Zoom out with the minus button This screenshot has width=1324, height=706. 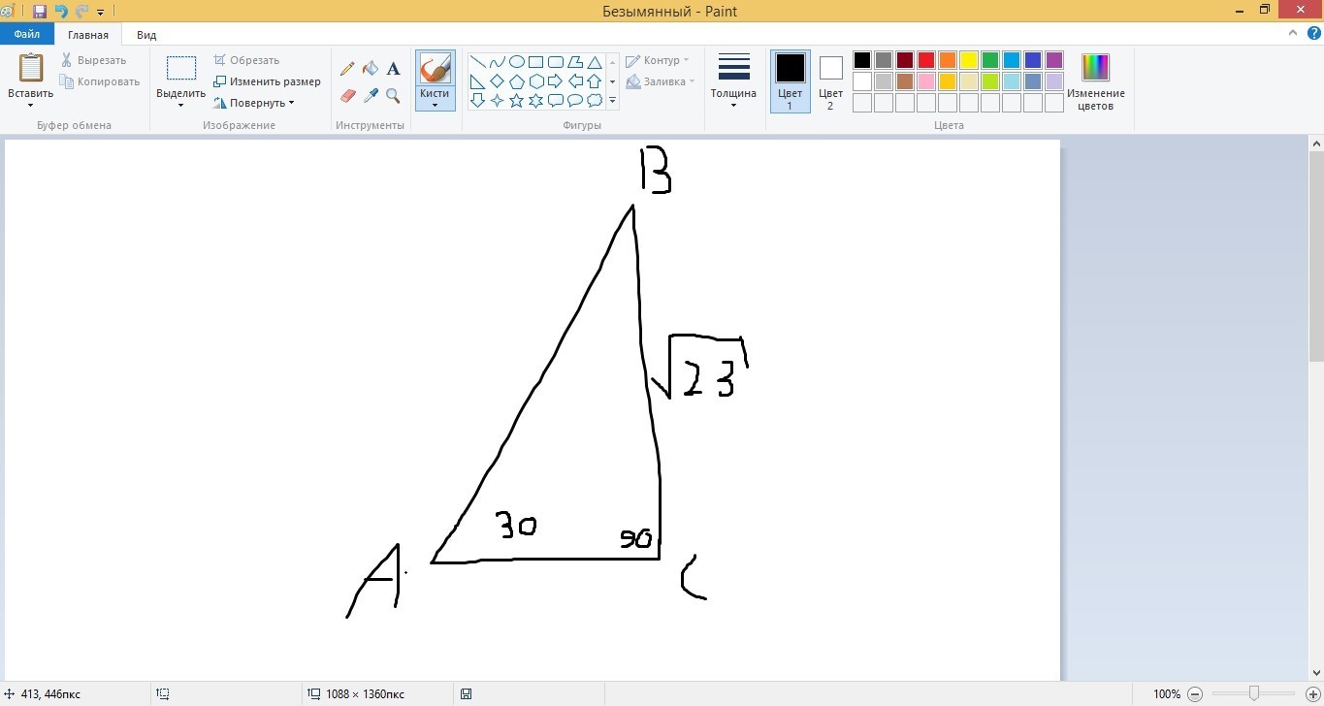[x=1195, y=694]
